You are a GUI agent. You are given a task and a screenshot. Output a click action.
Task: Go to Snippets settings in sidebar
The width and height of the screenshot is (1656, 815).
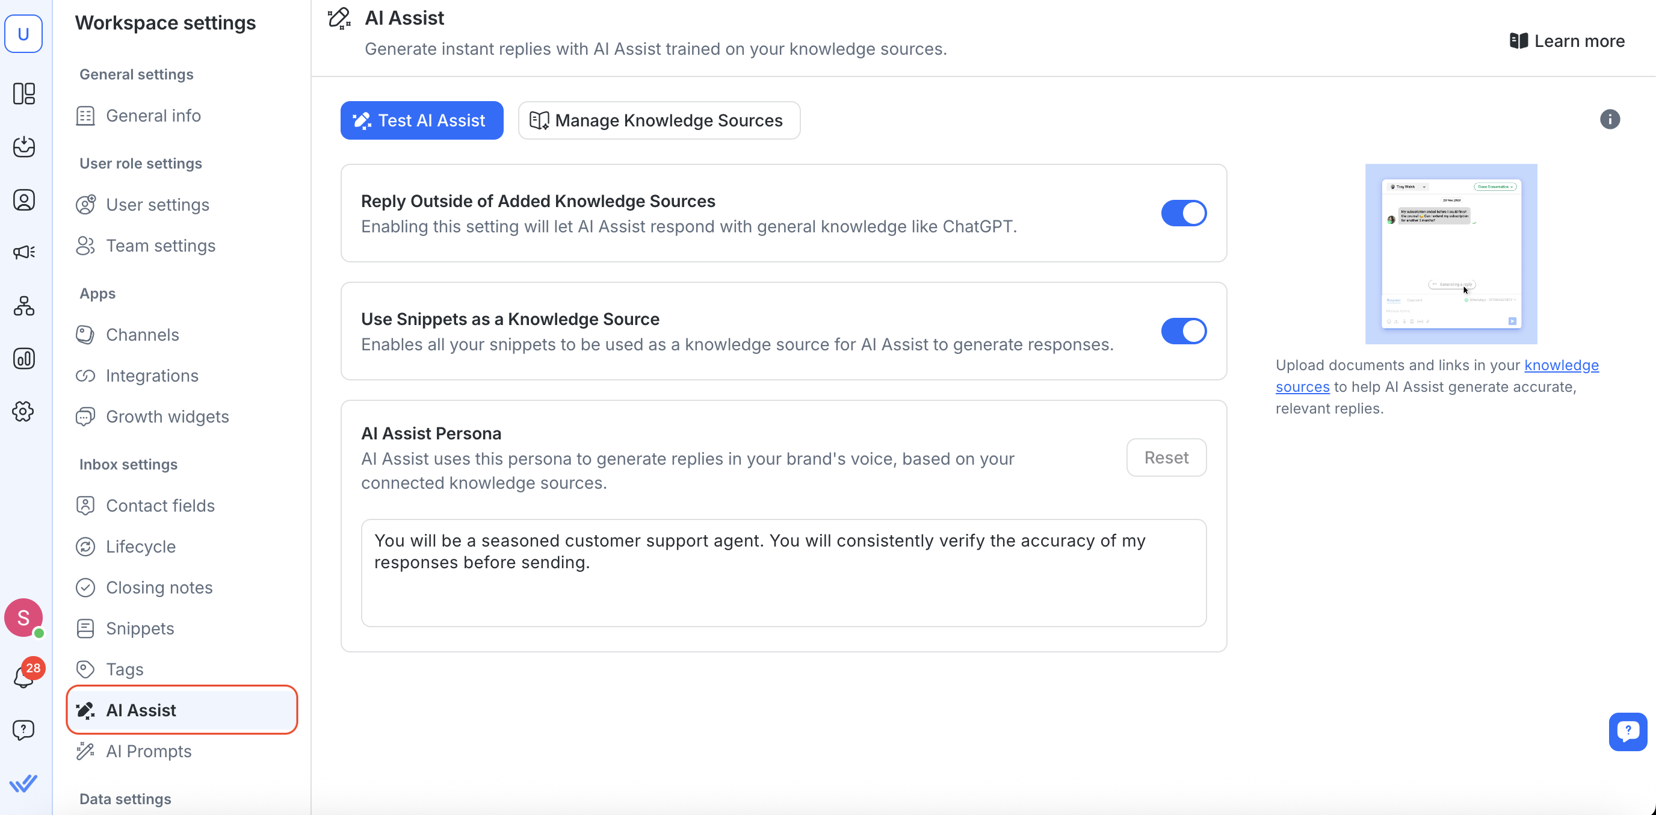click(x=140, y=628)
